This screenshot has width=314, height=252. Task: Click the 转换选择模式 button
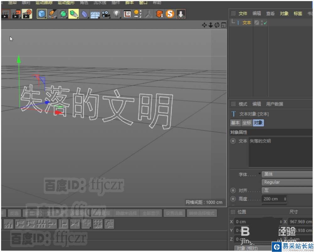click(202, 213)
